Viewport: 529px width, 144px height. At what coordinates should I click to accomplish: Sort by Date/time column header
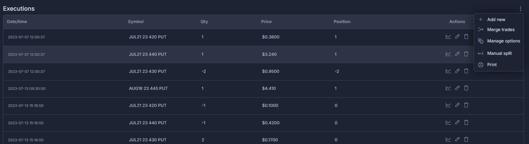(x=17, y=21)
